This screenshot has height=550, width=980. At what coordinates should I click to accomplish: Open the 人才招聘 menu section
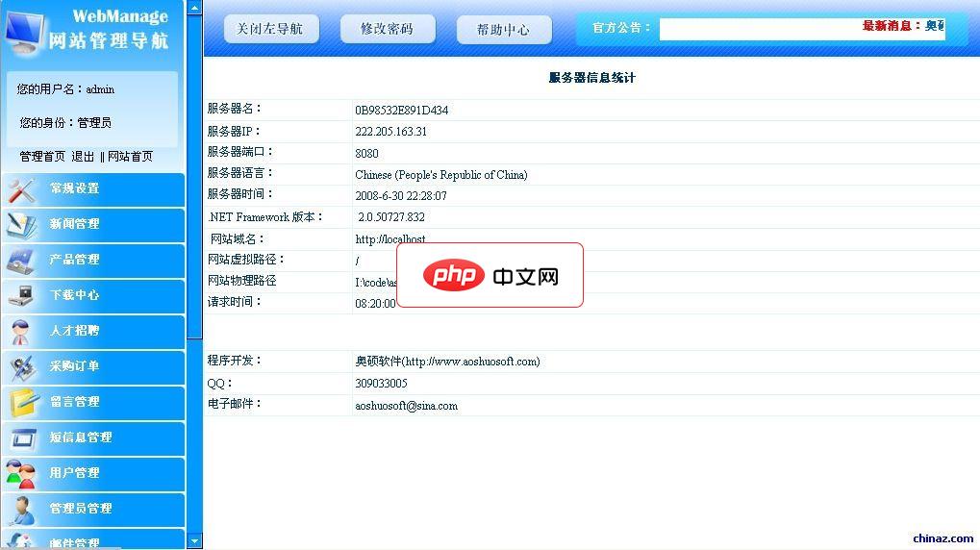pos(93,333)
